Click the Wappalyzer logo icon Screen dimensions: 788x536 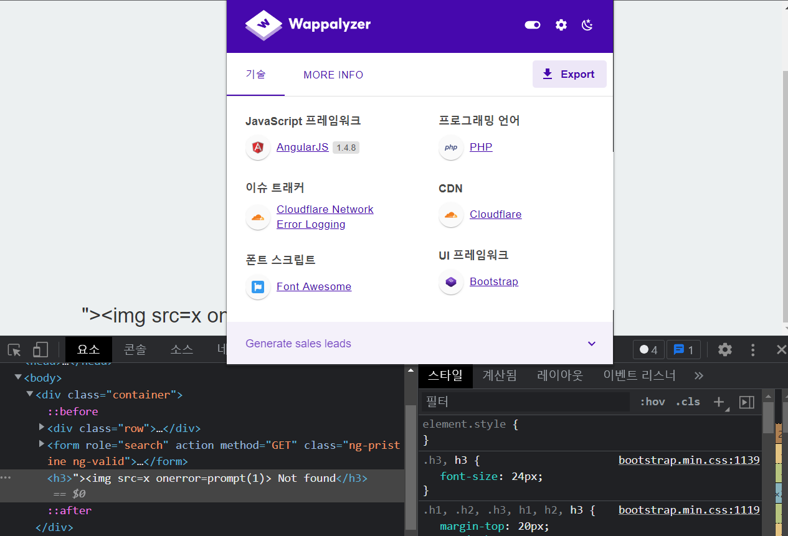(x=263, y=25)
